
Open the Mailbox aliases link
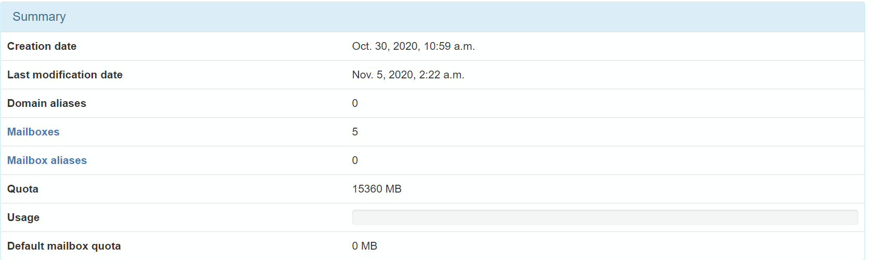[47, 160]
